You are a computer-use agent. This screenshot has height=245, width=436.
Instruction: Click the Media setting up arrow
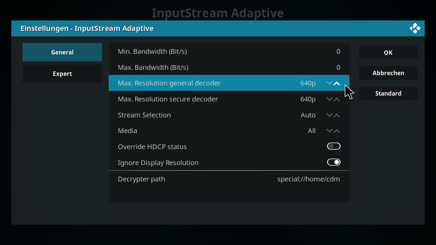[337, 131]
